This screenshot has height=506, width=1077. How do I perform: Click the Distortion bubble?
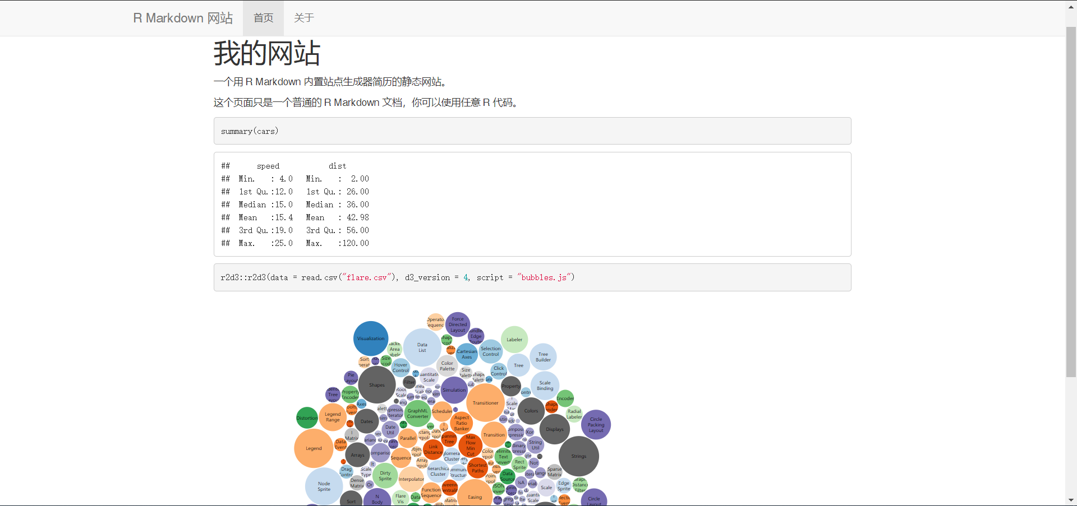307,418
